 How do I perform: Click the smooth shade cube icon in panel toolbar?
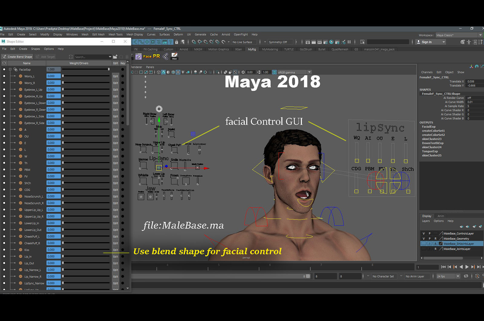pos(163,72)
